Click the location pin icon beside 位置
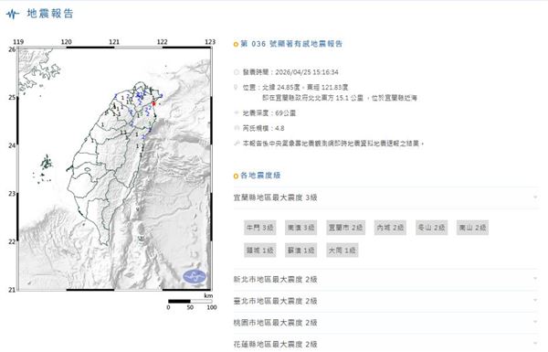Viewport: 548px width, 352px height. point(236,87)
